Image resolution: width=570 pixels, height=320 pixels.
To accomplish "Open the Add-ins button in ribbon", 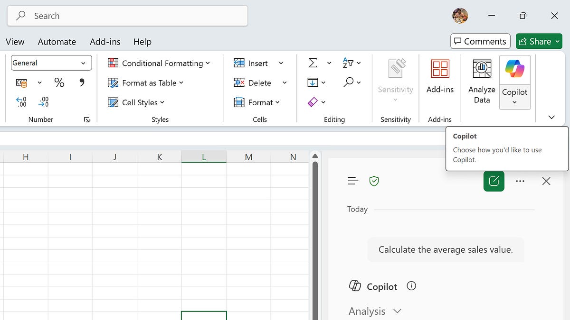I will pyautogui.click(x=440, y=76).
